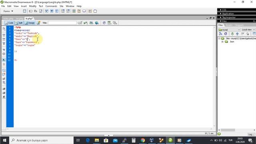
Task: Click the Windows search box
Action: 42,140
